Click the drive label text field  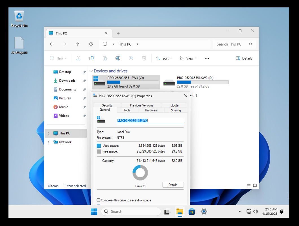click(150, 121)
